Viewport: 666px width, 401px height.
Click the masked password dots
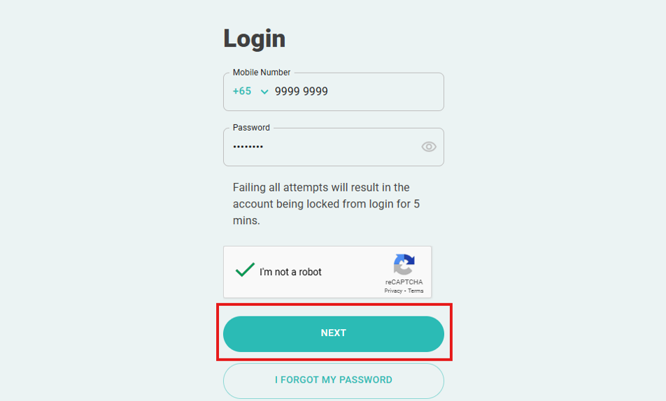tap(248, 147)
